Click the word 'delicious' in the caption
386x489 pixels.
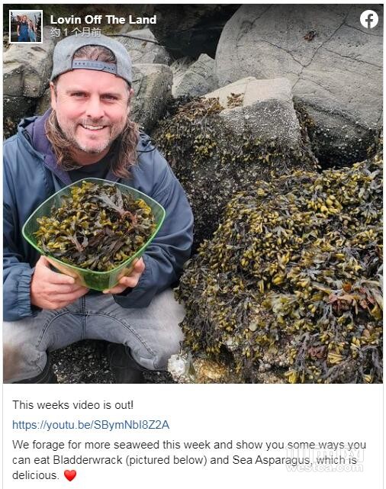pyautogui.click(x=34, y=475)
